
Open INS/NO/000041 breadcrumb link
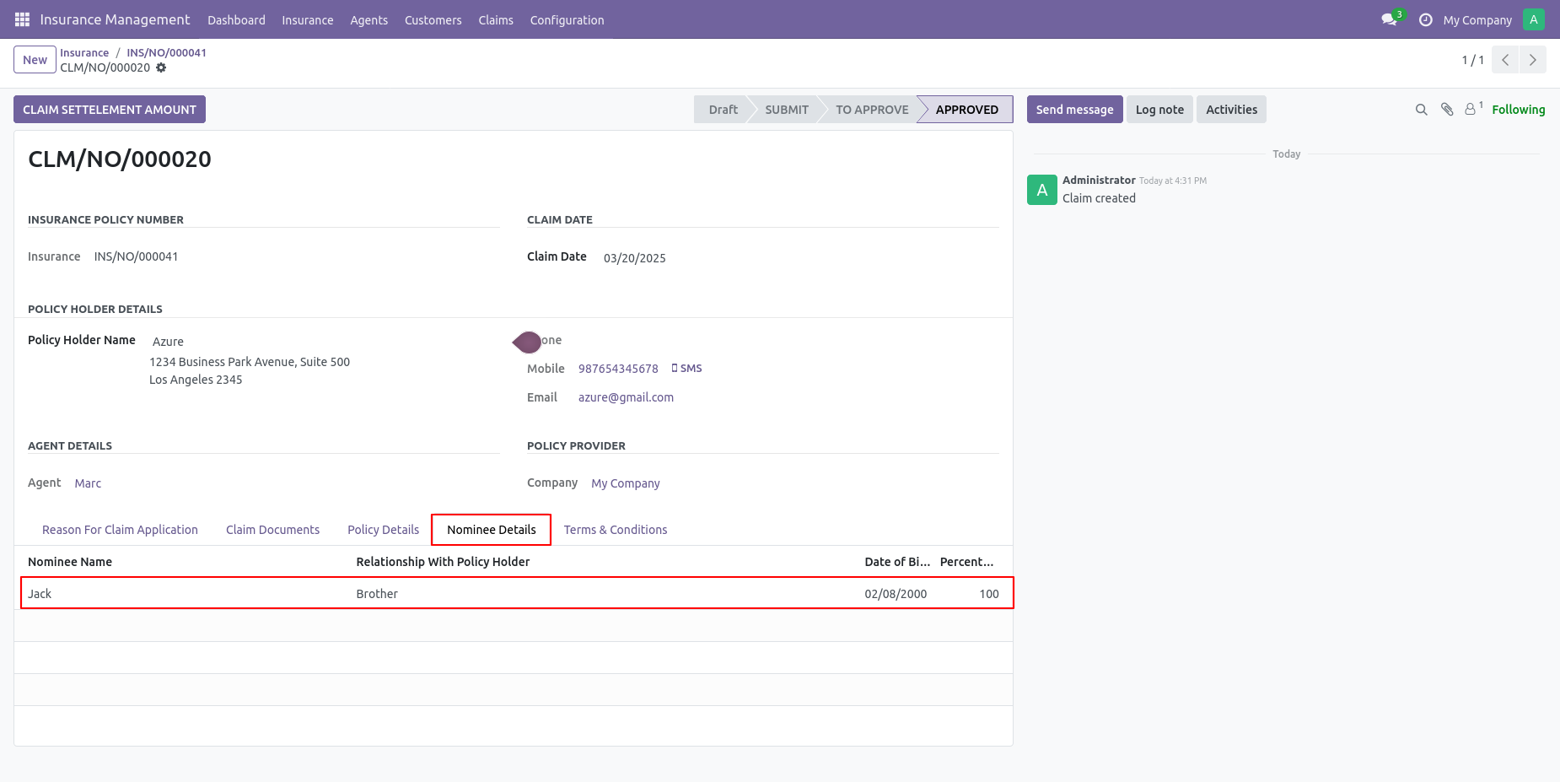coord(167,52)
